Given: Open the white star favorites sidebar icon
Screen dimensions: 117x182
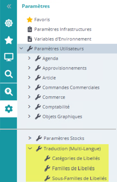Looking at the screenshot, I should point(9,40).
